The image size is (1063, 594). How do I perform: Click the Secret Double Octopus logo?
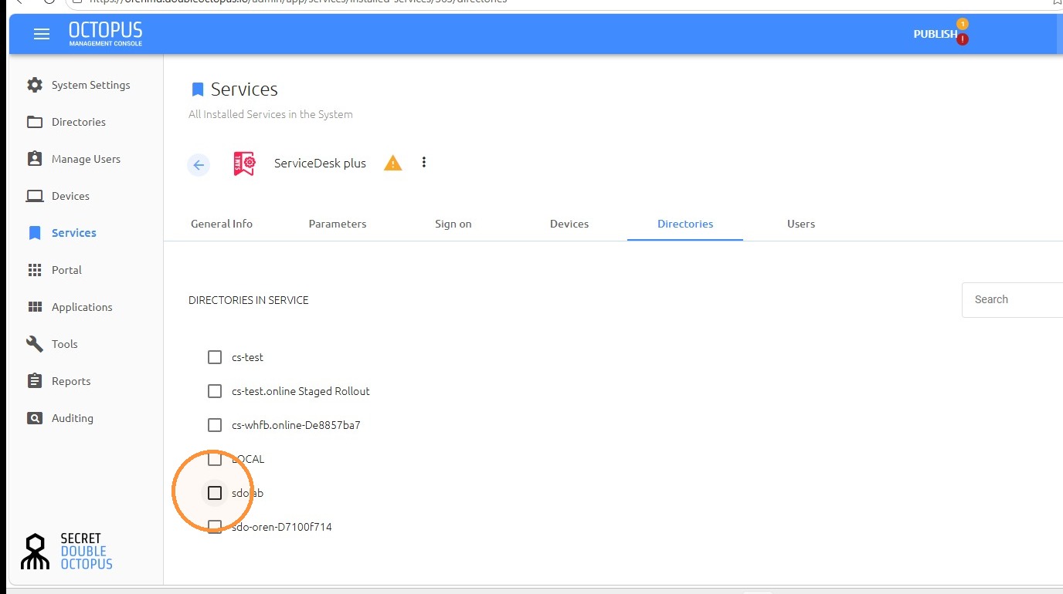point(67,551)
